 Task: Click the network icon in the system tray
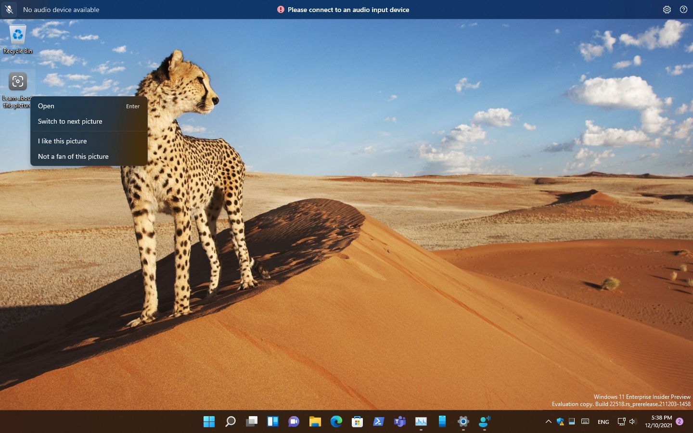pos(621,421)
